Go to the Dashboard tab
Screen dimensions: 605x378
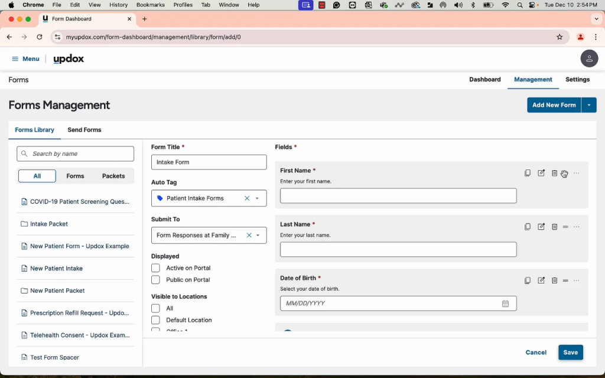coord(484,80)
